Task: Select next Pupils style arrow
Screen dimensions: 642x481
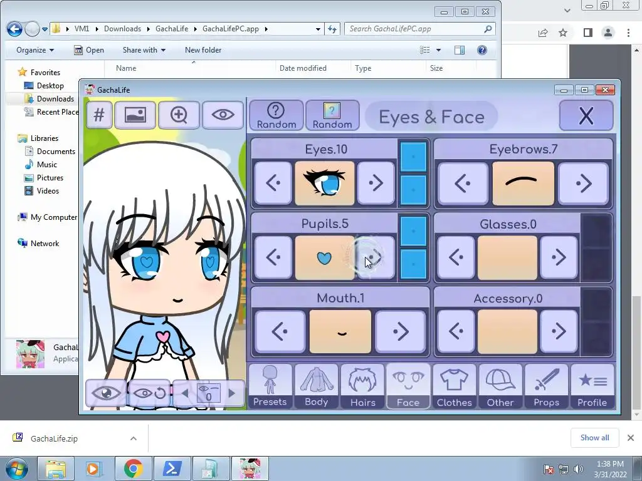Action: pyautogui.click(x=376, y=257)
